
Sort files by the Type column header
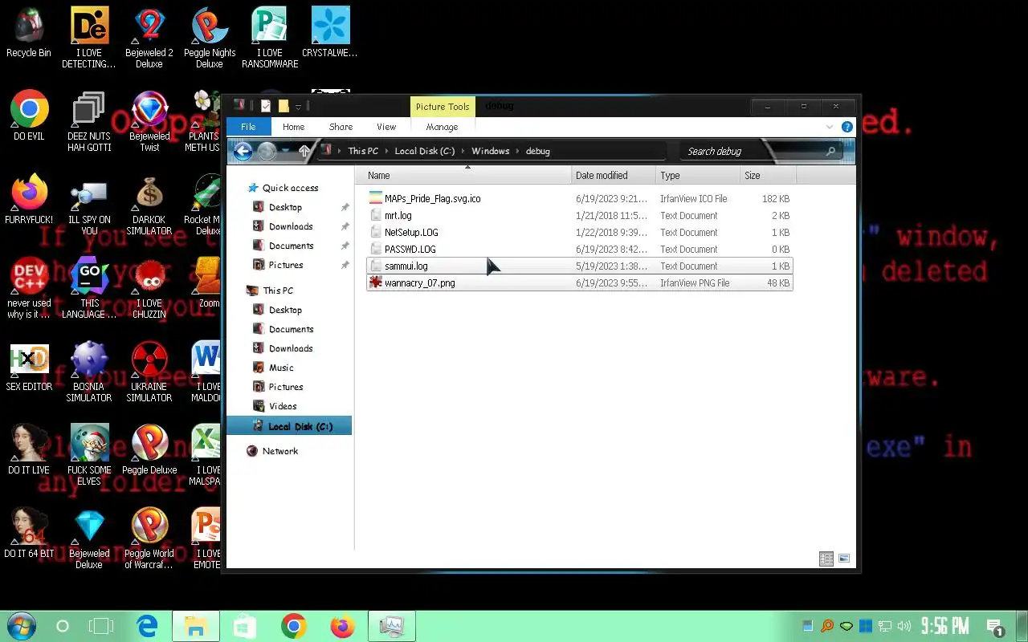coord(697,175)
